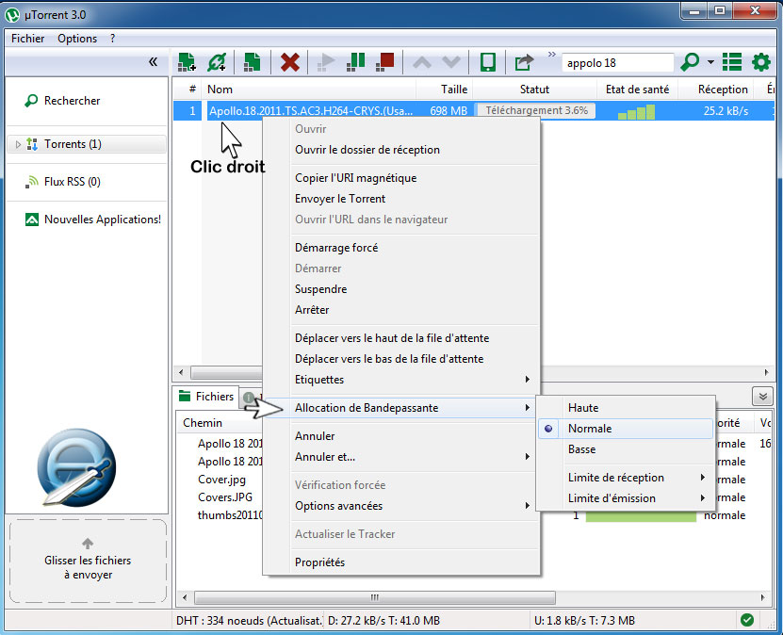This screenshot has width=783, height=635.
Task: Select the Normale bandwidth radio option
Action: click(x=626, y=429)
